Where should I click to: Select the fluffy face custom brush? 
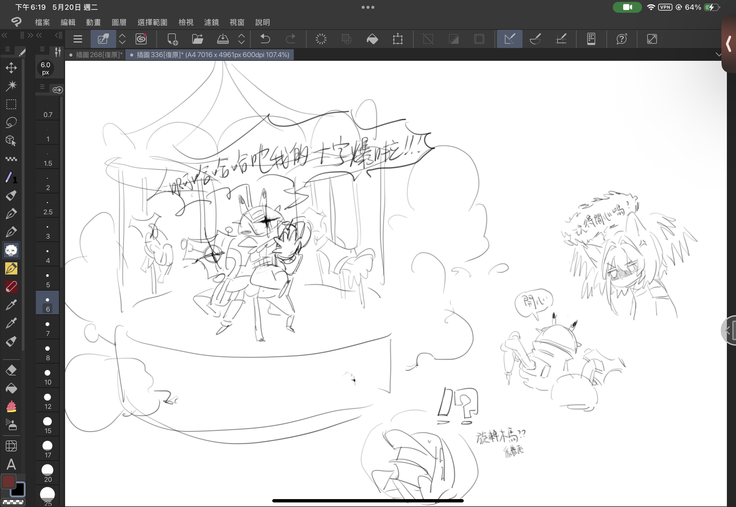[x=11, y=250]
